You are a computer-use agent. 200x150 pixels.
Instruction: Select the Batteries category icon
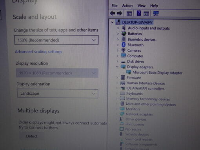click(124, 34)
